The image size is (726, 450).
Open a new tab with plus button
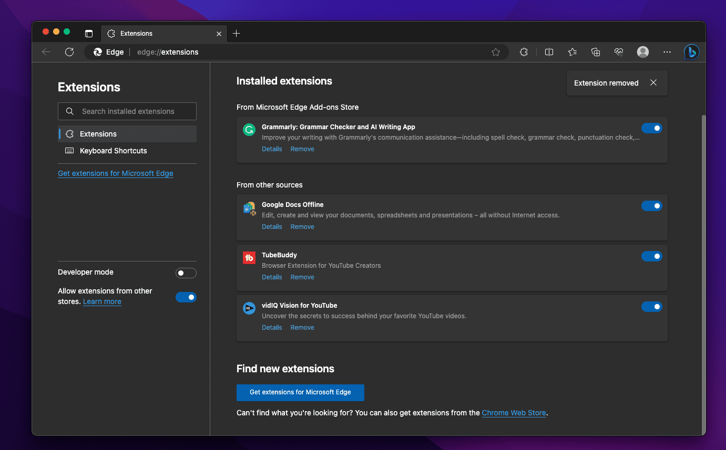pos(237,34)
